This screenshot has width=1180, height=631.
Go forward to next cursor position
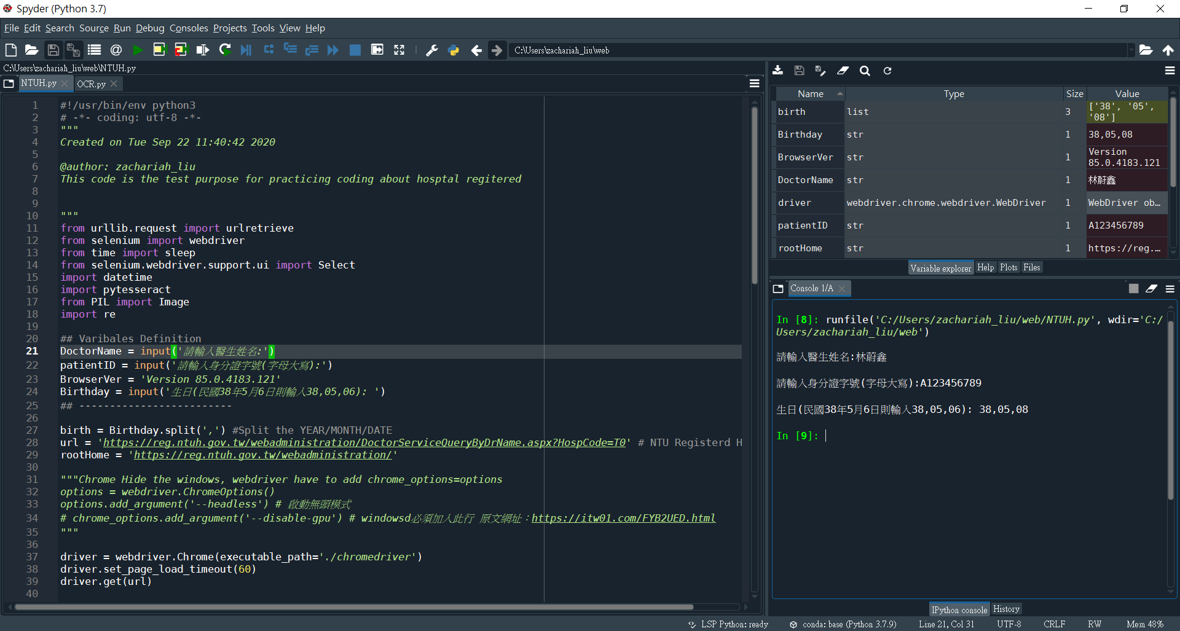tap(497, 50)
